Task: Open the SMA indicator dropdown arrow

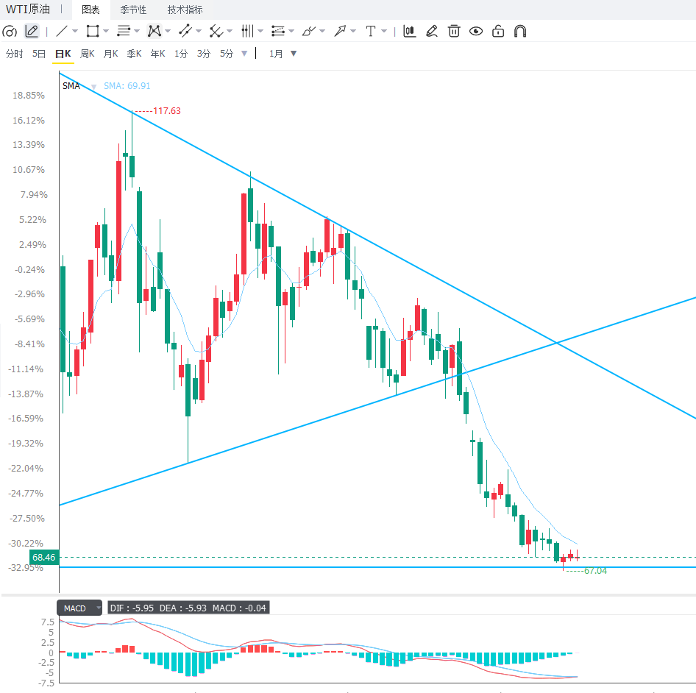Action: point(93,87)
